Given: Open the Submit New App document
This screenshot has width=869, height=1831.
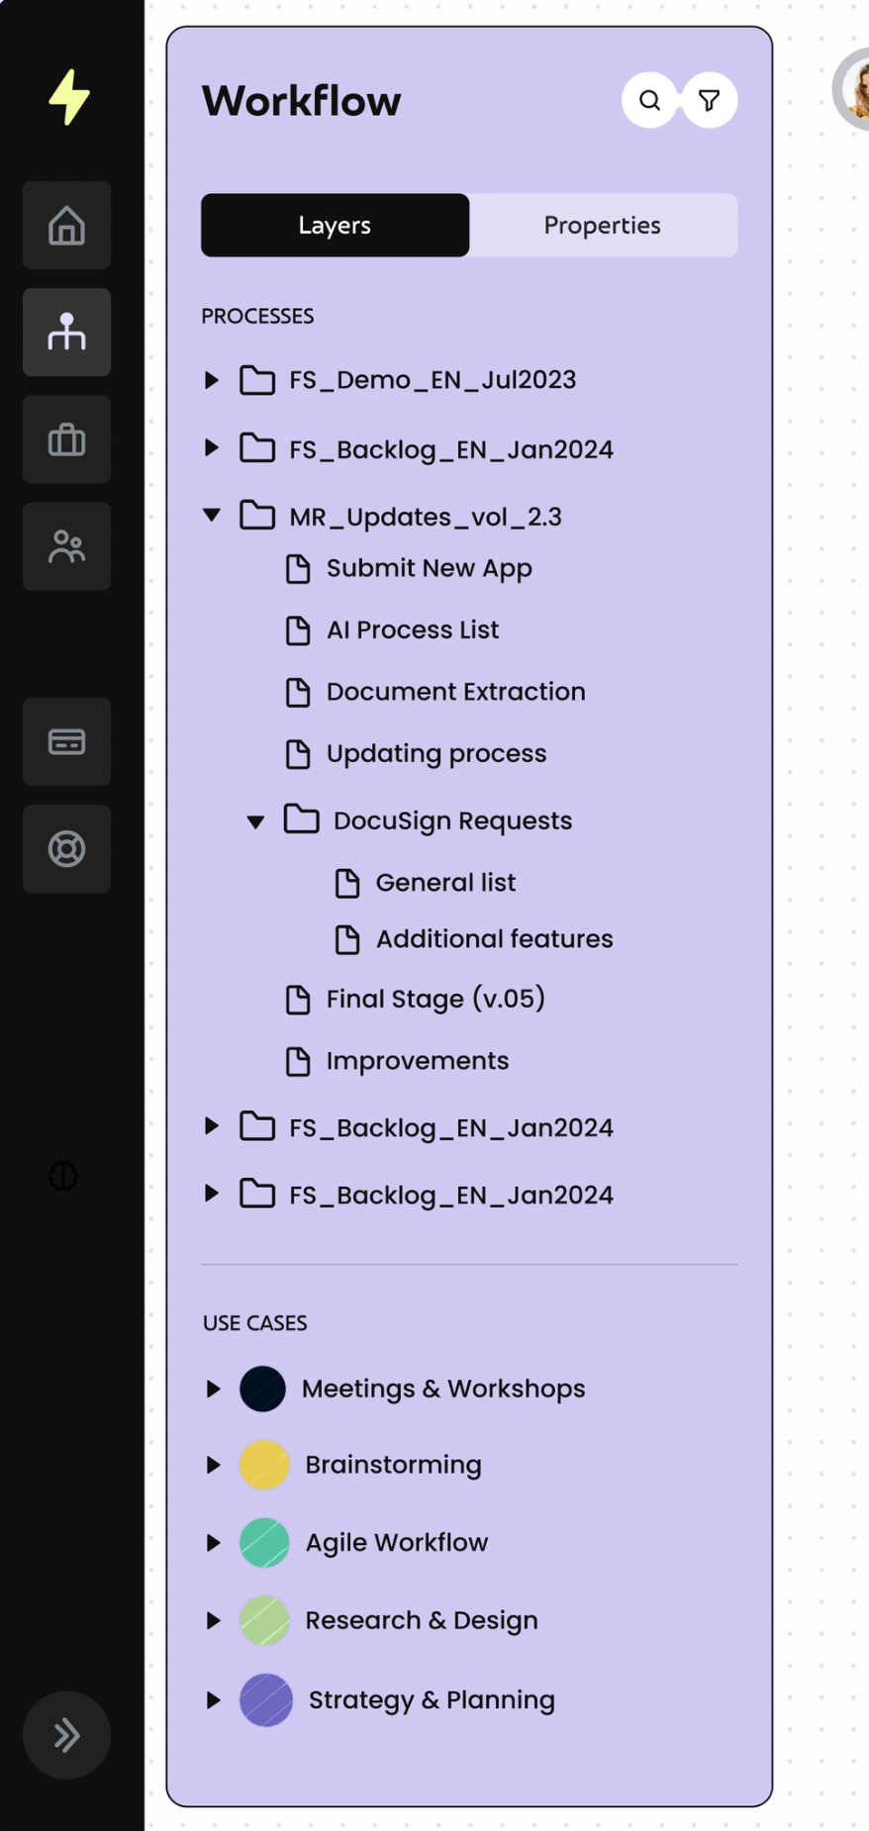Looking at the screenshot, I should [429, 569].
